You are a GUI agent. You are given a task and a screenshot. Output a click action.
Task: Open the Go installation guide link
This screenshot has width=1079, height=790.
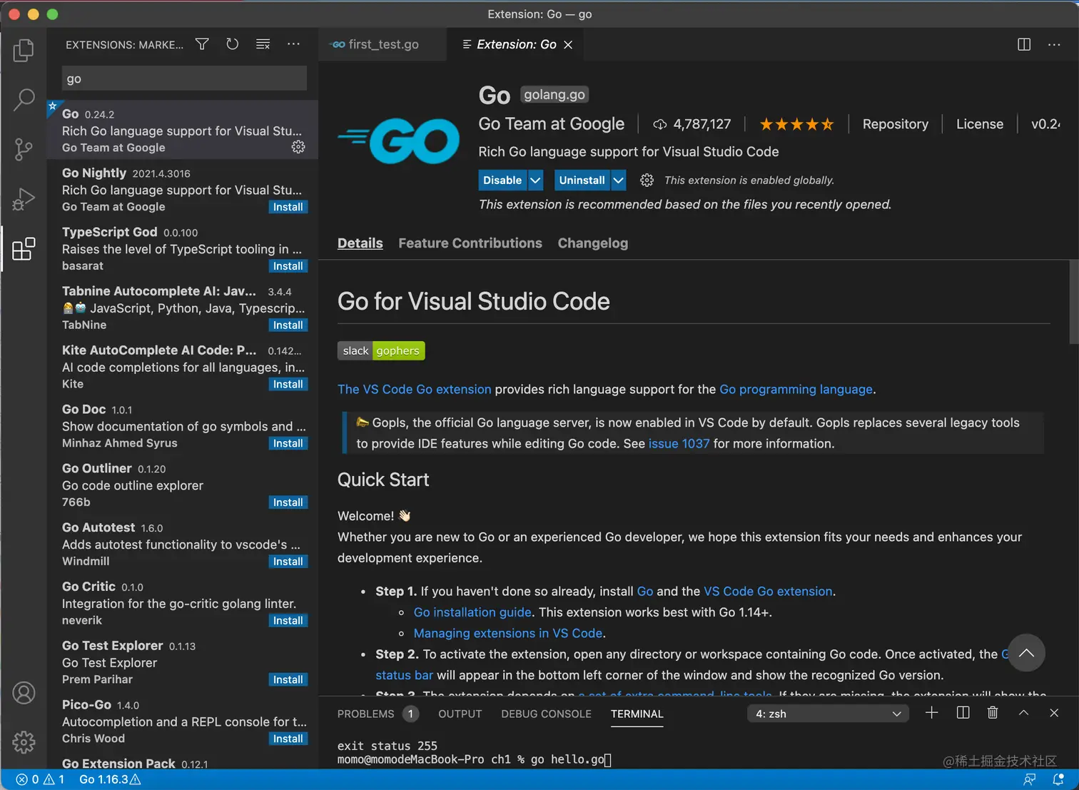[472, 612]
